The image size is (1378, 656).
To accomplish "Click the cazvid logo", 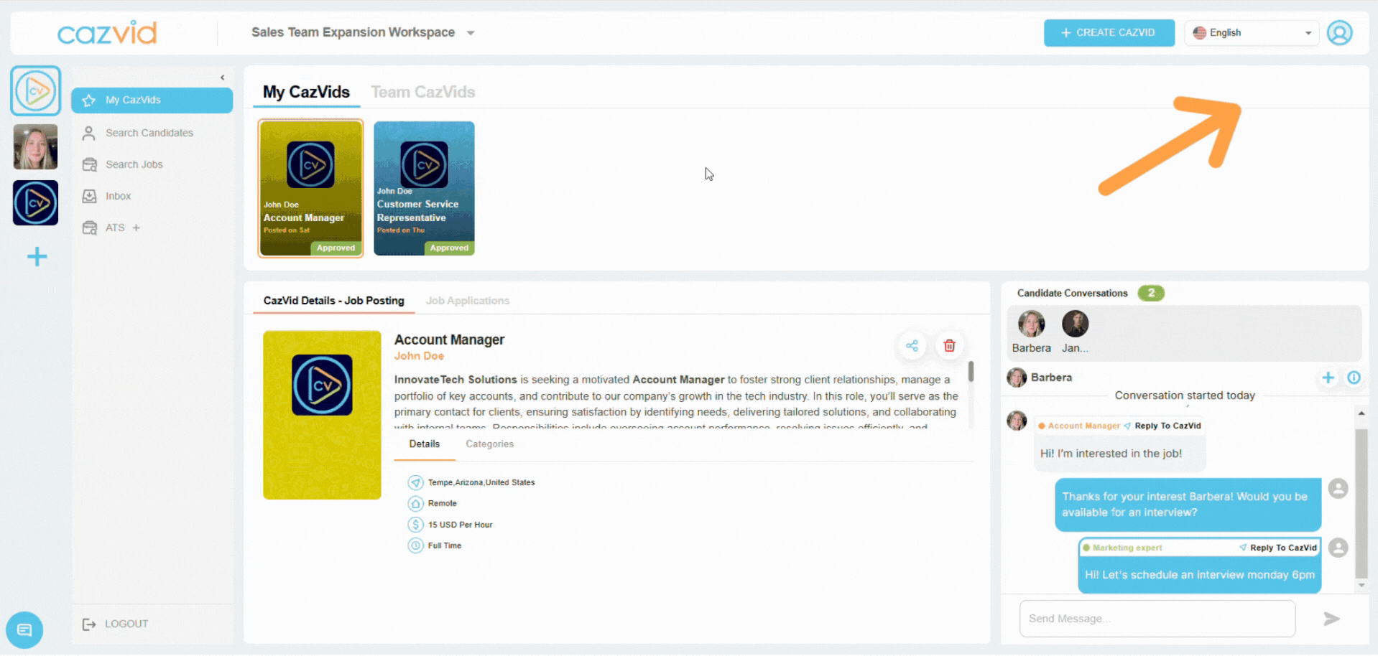I will coord(107,33).
